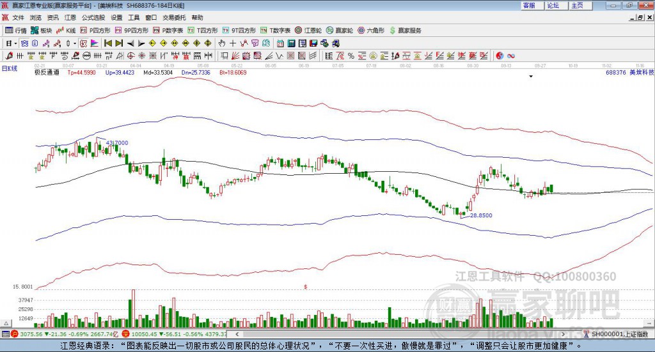Click the colored flag triangle icon
The height and width of the screenshot is (352, 655).
point(95,43)
